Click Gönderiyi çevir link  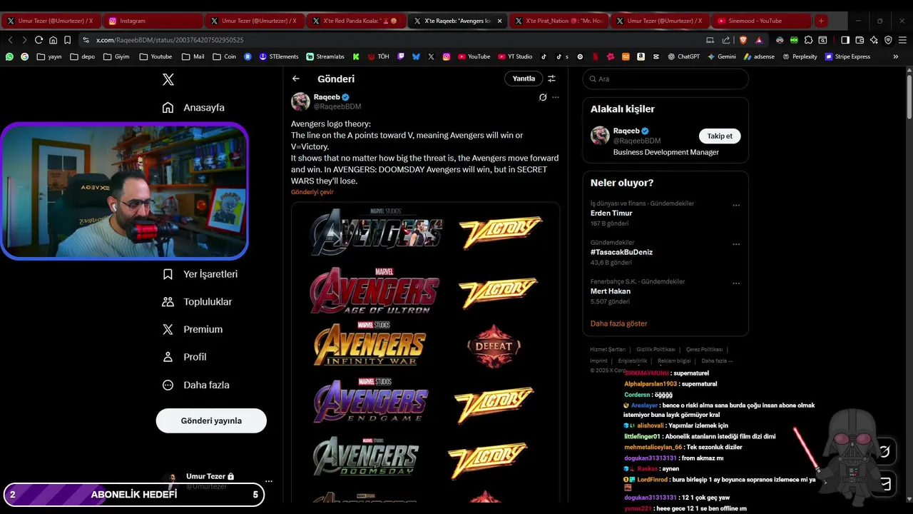point(312,192)
